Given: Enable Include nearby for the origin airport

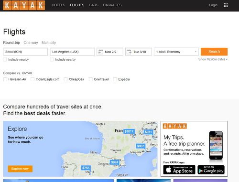Looking at the screenshot, I should 5,60.
